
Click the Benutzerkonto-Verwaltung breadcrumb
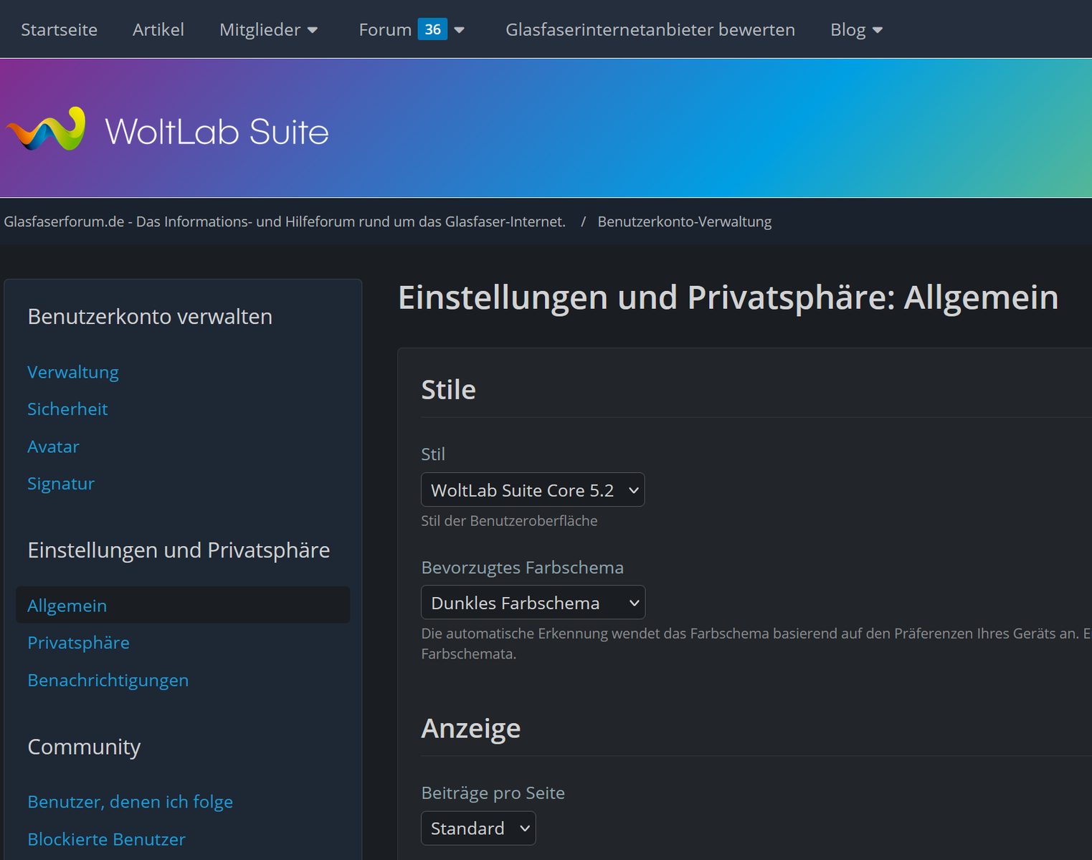pyautogui.click(x=685, y=221)
